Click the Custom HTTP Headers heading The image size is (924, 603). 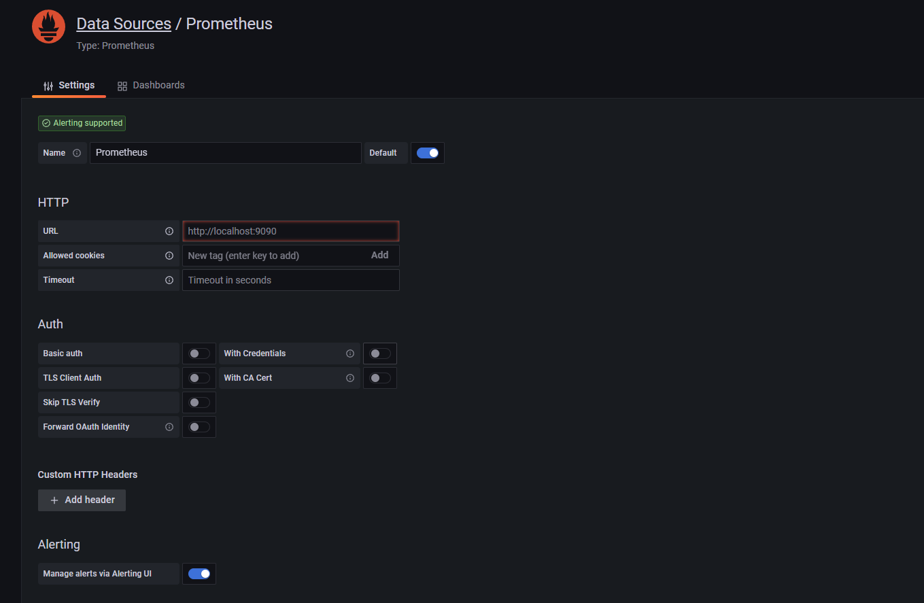click(x=88, y=475)
